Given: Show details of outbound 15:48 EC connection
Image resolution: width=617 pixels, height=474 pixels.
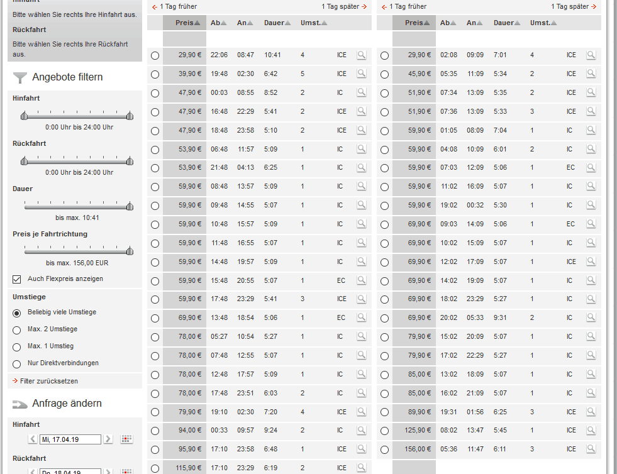Looking at the screenshot, I should tap(361, 281).
